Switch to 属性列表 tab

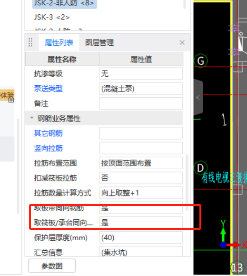click(x=59, y=43)
